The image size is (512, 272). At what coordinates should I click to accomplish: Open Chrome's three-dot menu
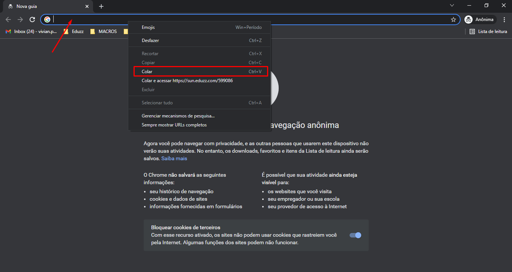tap(504, 20)
